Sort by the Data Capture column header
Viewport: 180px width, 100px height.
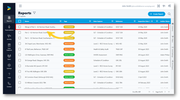(x=98, y=21)
